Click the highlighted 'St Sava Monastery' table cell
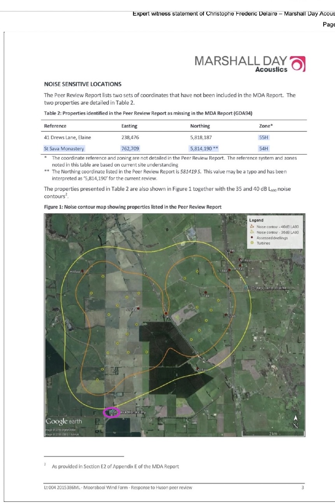The width and height of the screenshot is (335, 503). [x=64, y=148]
